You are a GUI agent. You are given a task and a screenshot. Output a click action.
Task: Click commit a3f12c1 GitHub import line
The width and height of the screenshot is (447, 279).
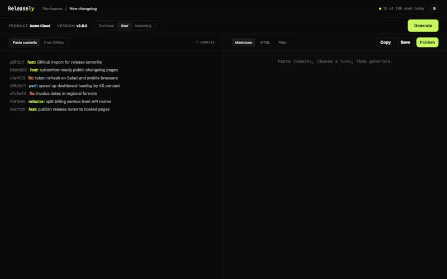pyautogui.click(x=55, y=62)
